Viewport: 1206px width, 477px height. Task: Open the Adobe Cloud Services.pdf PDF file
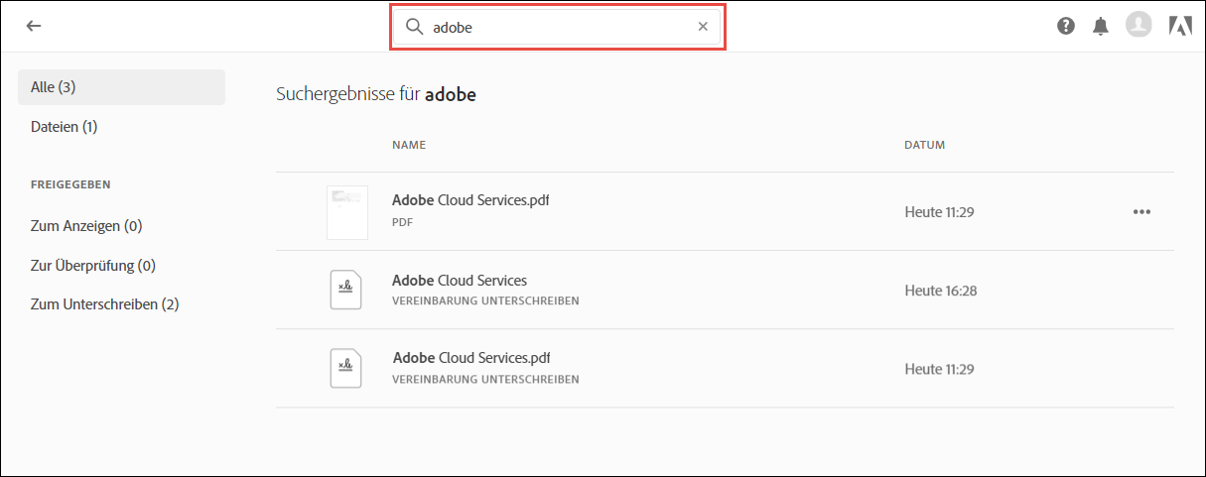point(470,200)
